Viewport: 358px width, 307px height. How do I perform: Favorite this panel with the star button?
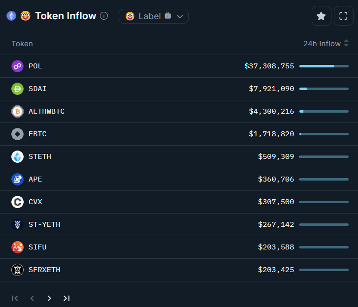pyautogui.click(x=321, y=16)
